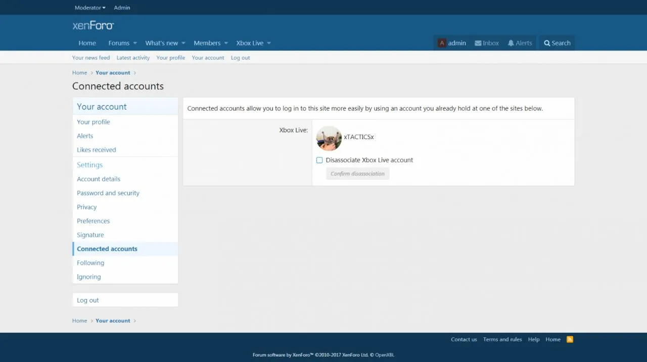Open Terms and rules footer link

coord(502,340)
